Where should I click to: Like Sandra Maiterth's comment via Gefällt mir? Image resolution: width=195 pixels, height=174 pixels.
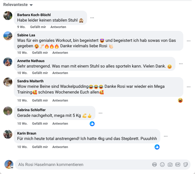tap(40, 101)
